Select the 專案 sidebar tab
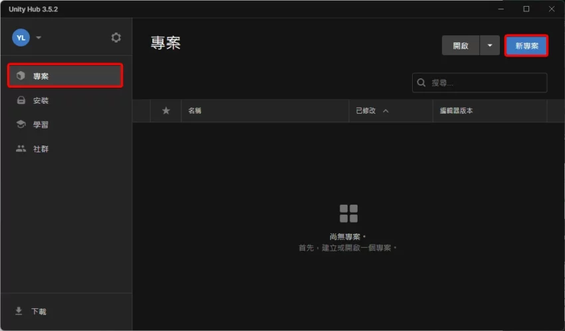The image size is (565, 331). 65,76
